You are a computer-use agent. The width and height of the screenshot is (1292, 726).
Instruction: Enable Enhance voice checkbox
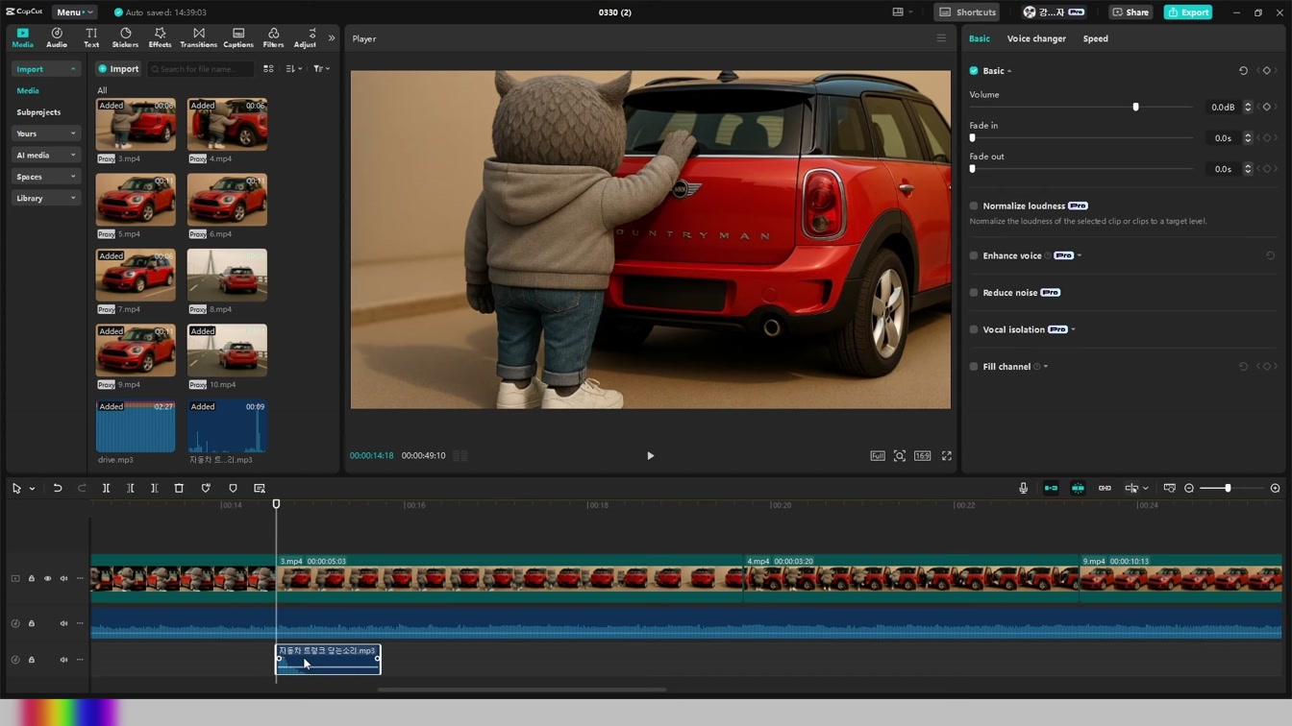click(974, 255)
